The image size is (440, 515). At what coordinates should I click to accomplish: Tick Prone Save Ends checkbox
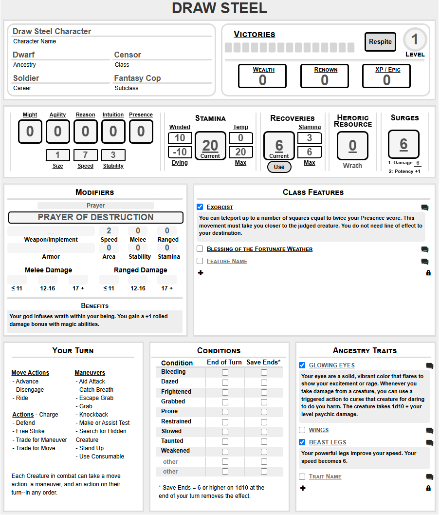pos(264,412)
